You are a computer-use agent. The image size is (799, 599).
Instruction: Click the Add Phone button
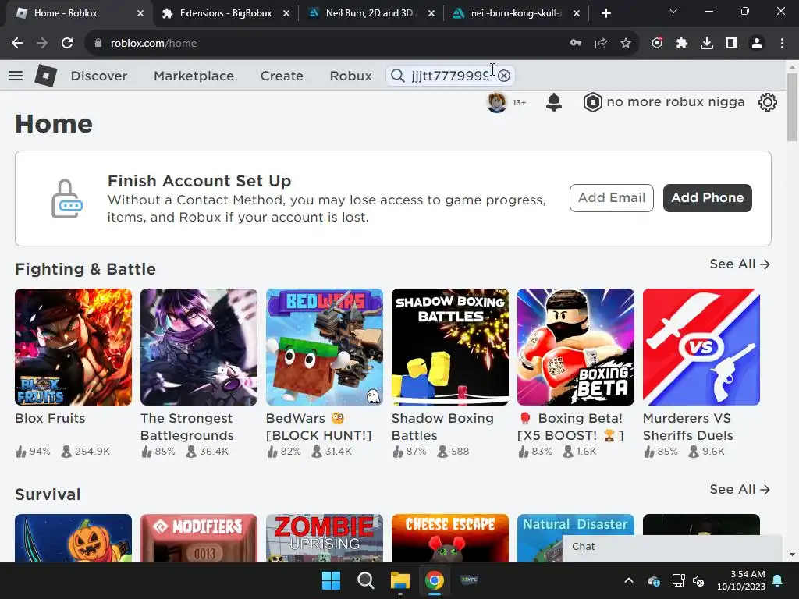pos(707,197)
